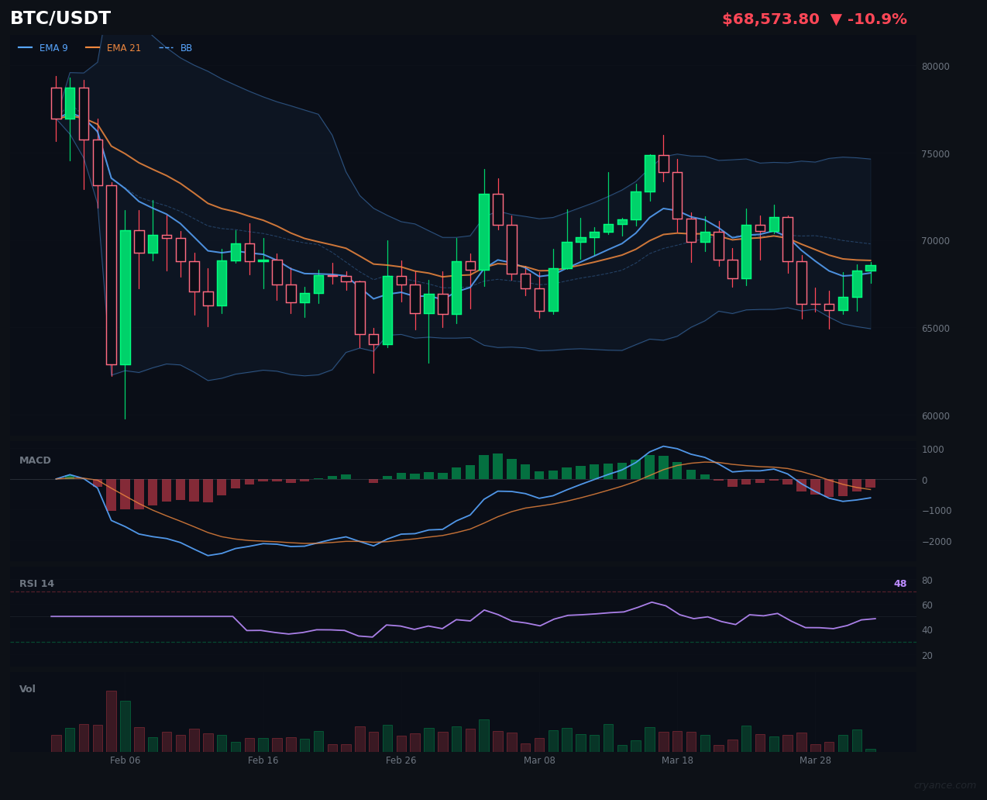This screenshot has height=800, width=987.
Task: Toggle Bollinger Bands via BB legend entry
Action: point(186,47)
